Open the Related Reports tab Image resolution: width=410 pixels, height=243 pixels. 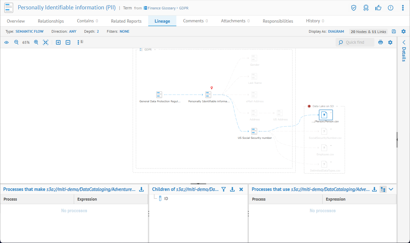[x=126, y=21]
